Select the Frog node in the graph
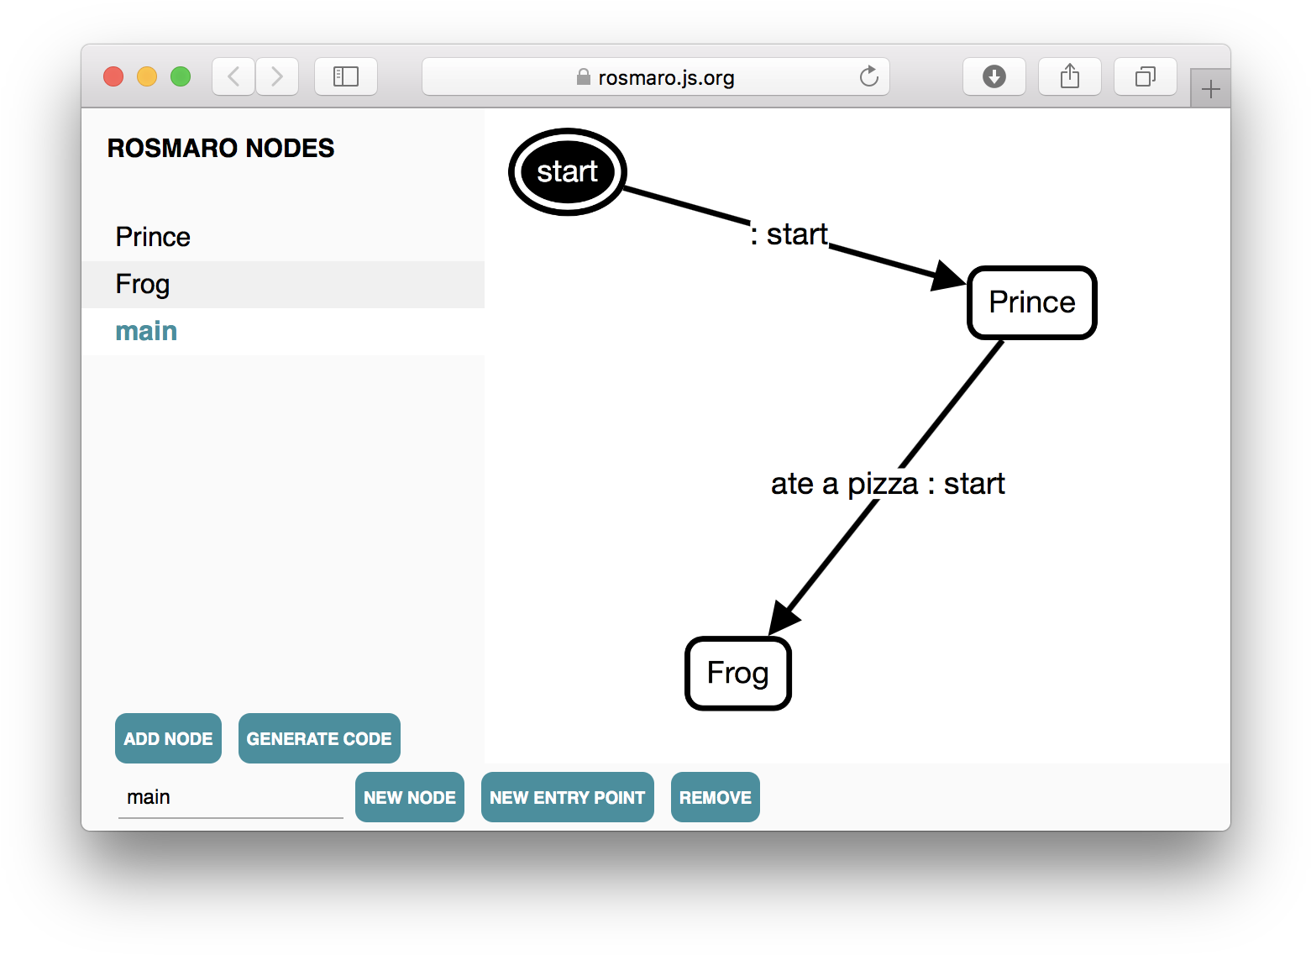 click(737, 674)
